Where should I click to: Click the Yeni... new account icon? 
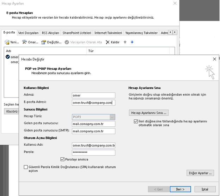click(x=7, y=42)
